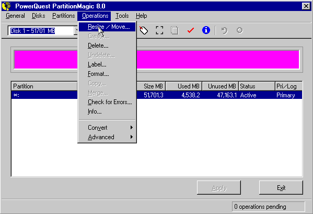The height and width of the screenshot is (214, 313).
Task: Click the Primary cell in Pri/Log column
Action: click(286, 95)
